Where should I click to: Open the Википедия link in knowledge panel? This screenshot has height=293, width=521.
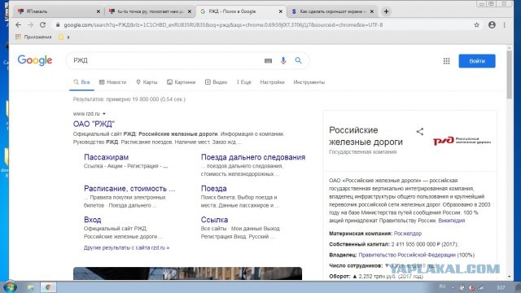tap(452, 221)
